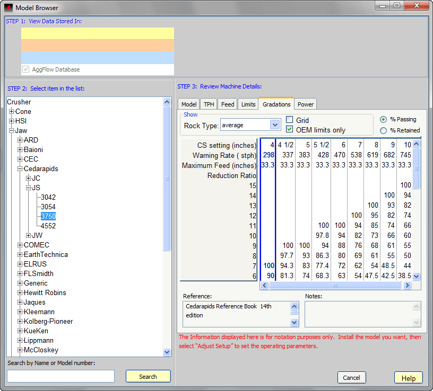Image resolution: width=433 pixels, height=391 pixels.
Task: Pick the yellow data source swatch
Action: point(97,33)
